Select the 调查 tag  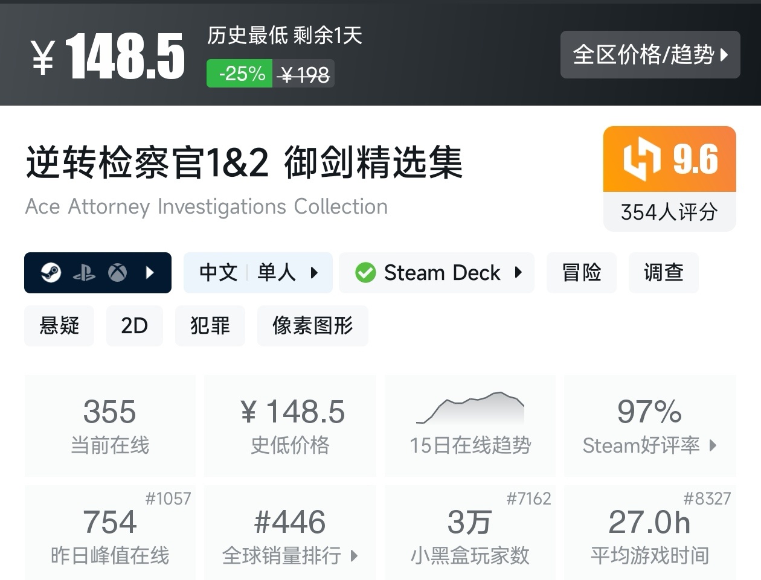(x=664, y=273)
